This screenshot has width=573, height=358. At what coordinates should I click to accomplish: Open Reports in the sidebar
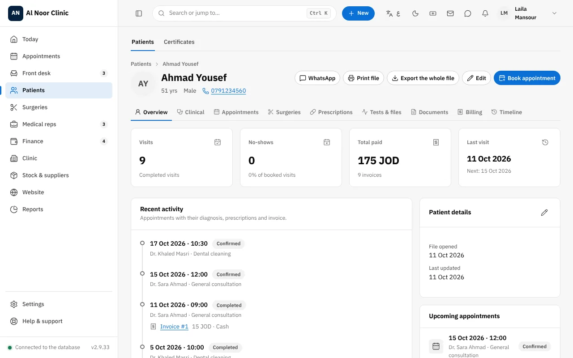pyautogui.click(x=59, y=209)
